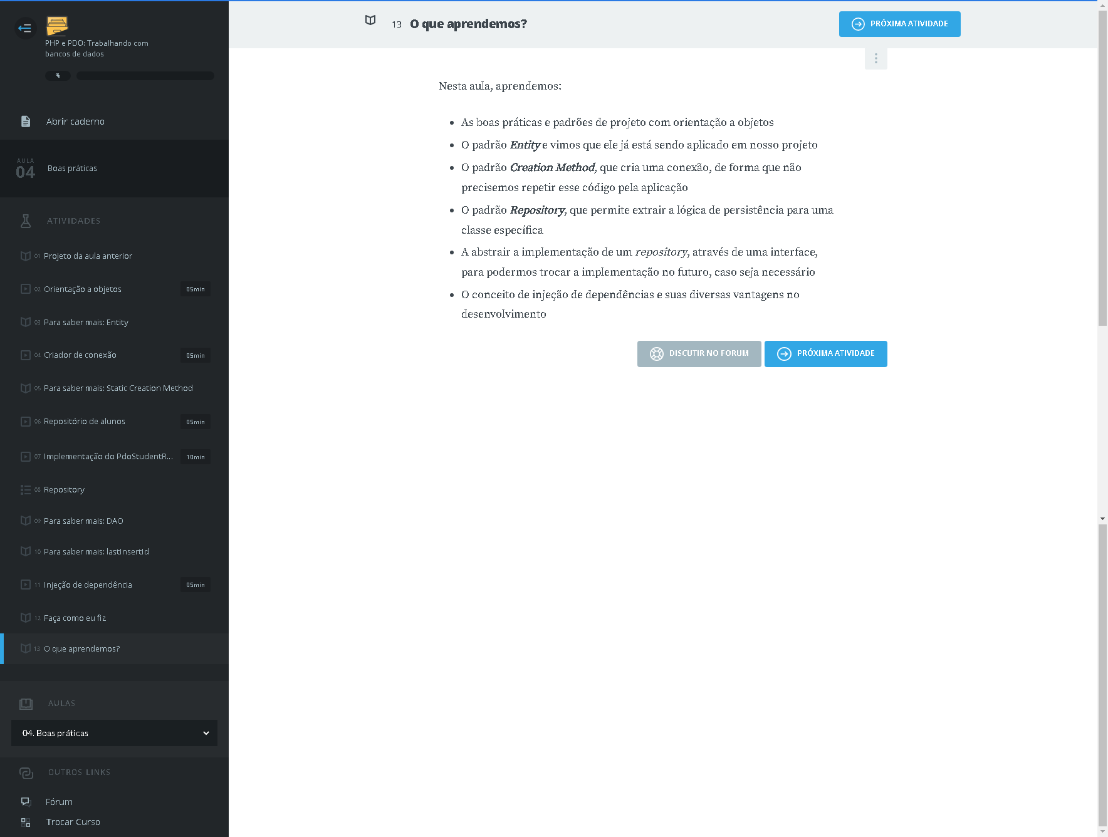The image size is (1108, 837).
Task: Click the three-dot options icon near the content
Action: [x=875, y=59]
